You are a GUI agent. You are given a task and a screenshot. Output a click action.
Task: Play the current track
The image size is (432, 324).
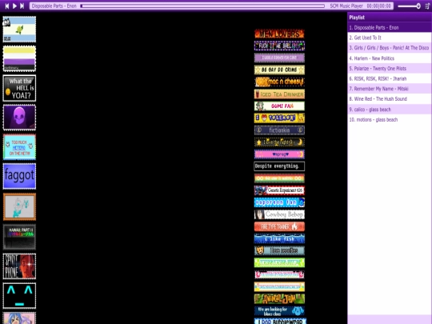coord(14,6)
